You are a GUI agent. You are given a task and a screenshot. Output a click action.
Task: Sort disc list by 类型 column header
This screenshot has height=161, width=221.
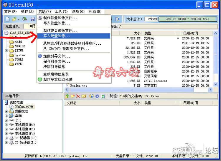pos(159,33)
